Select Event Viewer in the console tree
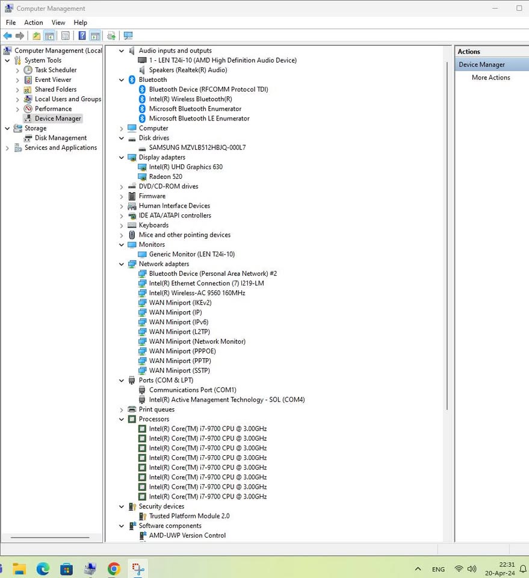This screenshot has height=578, width=529. 53,79
